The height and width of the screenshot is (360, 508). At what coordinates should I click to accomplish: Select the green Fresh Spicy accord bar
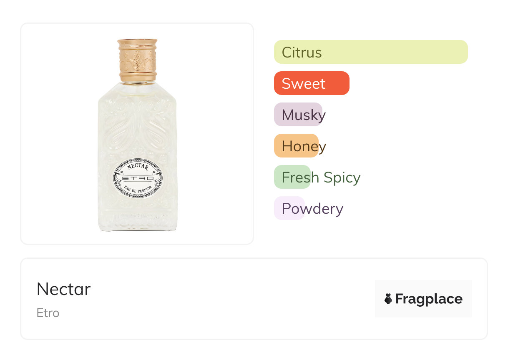point(292,177)
